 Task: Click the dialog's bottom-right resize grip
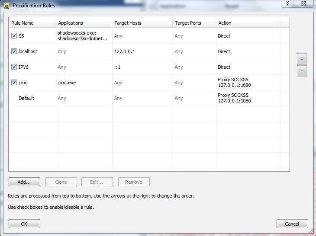click(312, 232)
